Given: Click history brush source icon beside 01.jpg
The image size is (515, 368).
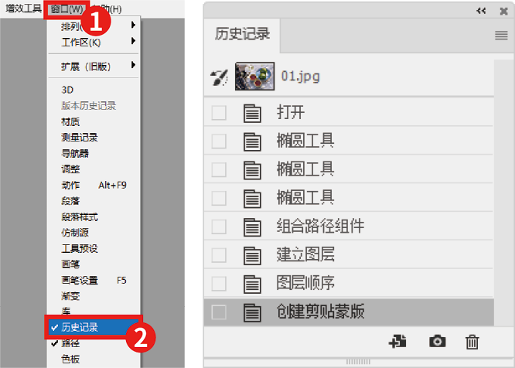Looking at the screenshot, I should 219,77.
